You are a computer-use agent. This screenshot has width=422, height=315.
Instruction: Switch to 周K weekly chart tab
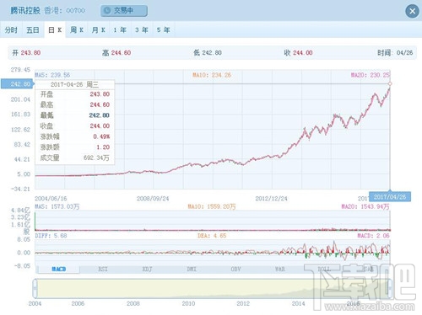click(x=77, y=29)
